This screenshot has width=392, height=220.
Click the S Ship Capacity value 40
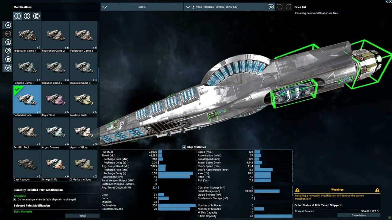coord(251,216)
